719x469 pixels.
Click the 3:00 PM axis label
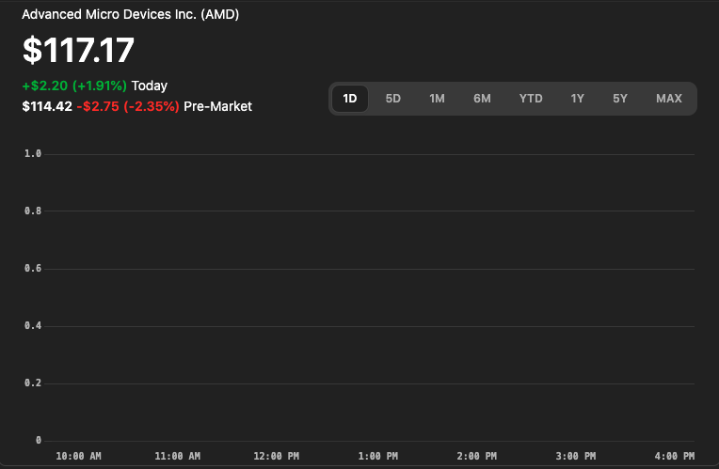pos(575,456)
